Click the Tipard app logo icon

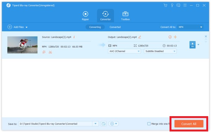(8, 5)
